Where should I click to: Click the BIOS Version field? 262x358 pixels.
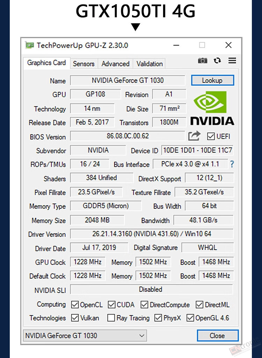pyautogui.click(x=128, y=136)
